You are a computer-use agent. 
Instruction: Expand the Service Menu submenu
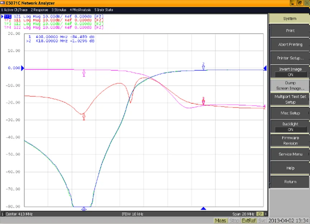point(290,154)
